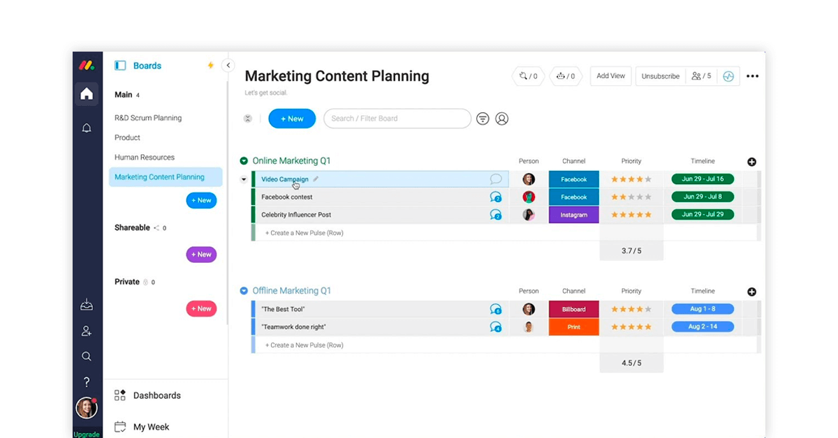Open the notifications bell
Viewport: 838px width, 438px height.
(x=87, y=128)
